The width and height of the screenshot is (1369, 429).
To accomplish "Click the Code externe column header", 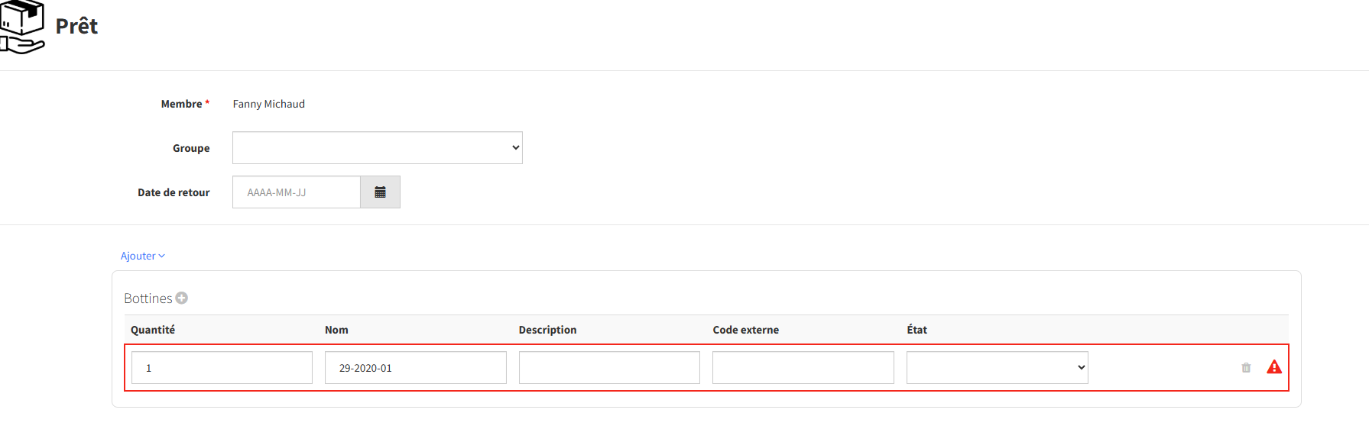I will (746, 330).
